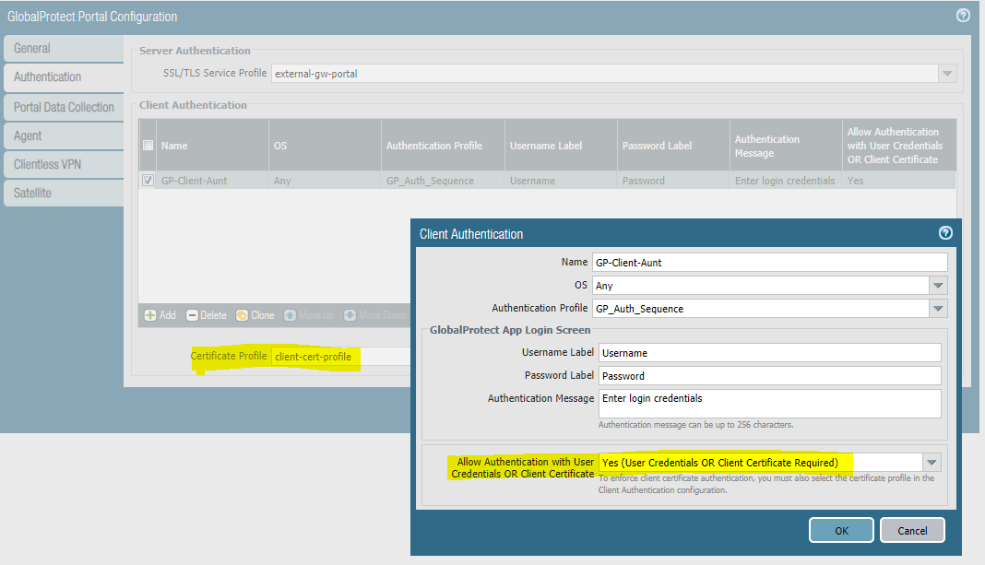Click the help icon in Portal Configuration header
Screen dimensions: 985x565
[963, 16]
